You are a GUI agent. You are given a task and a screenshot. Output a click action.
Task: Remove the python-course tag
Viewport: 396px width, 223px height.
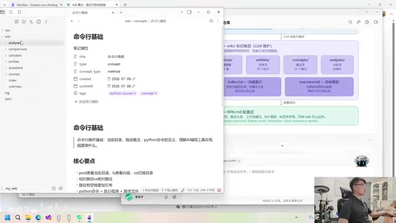135,94
